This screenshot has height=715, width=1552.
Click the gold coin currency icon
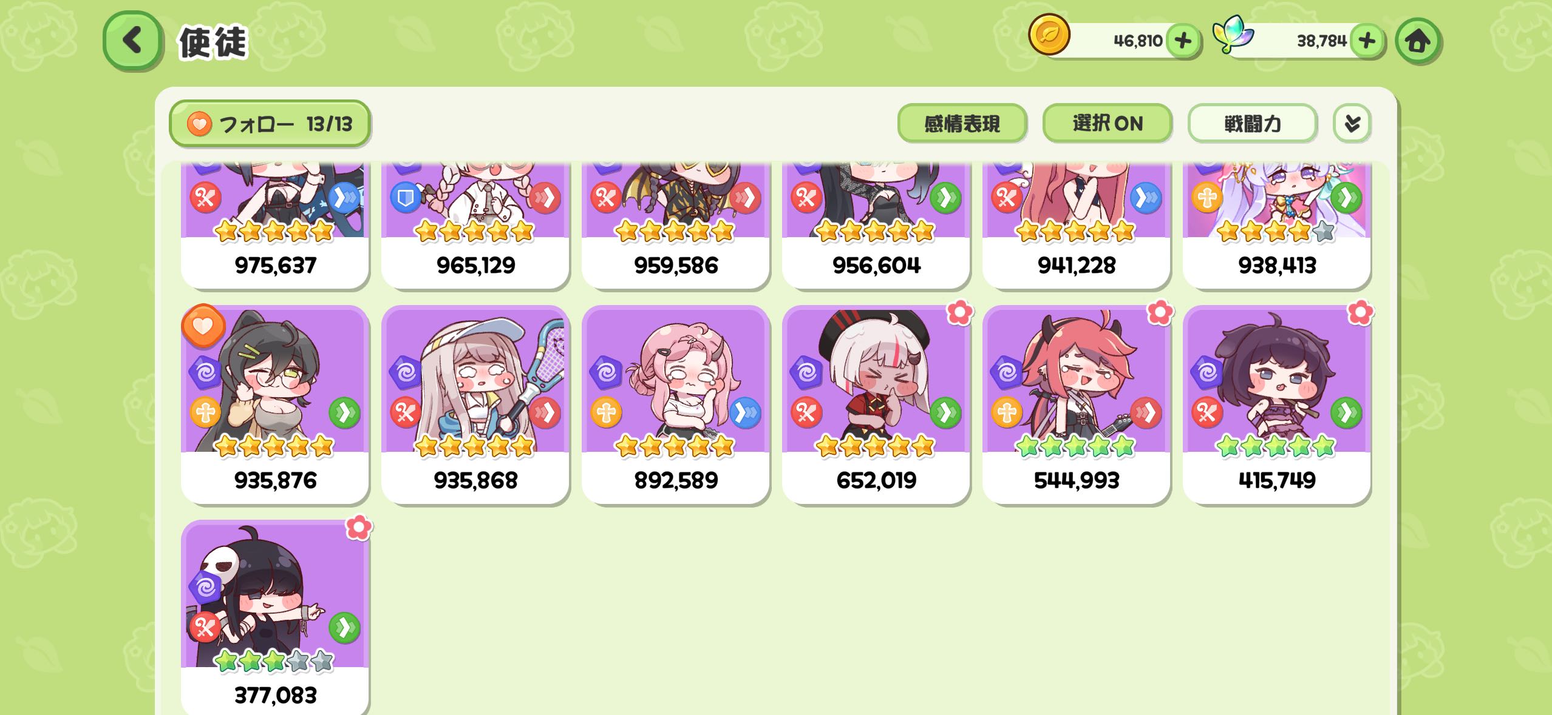pos(1049,35)
